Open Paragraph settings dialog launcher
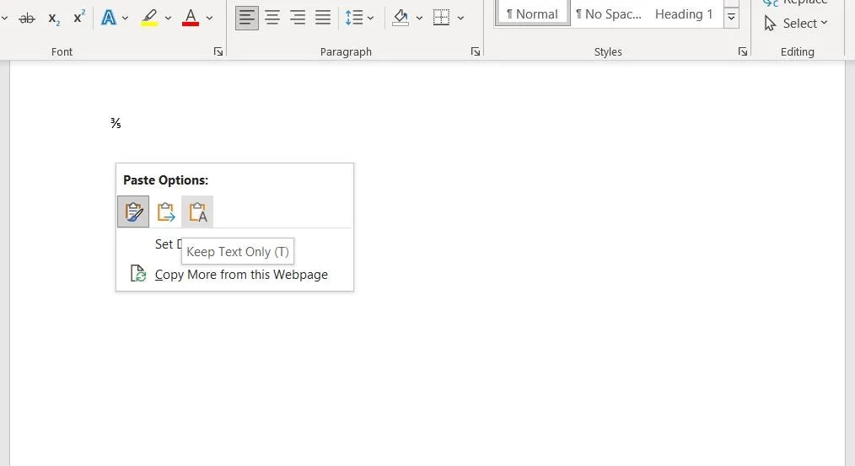The height and width of the screenshot is (466, 855). [x=476, y=51]
